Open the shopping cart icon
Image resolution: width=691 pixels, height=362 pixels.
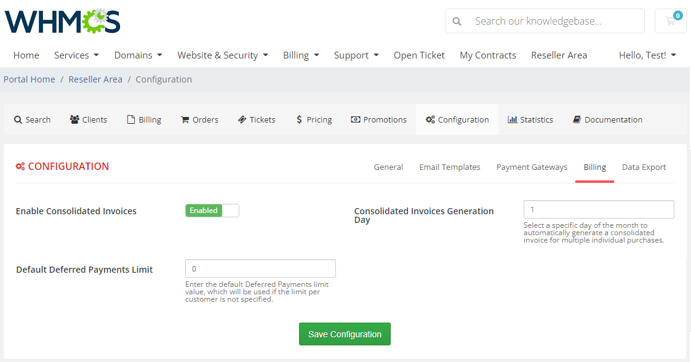(670, 21)
